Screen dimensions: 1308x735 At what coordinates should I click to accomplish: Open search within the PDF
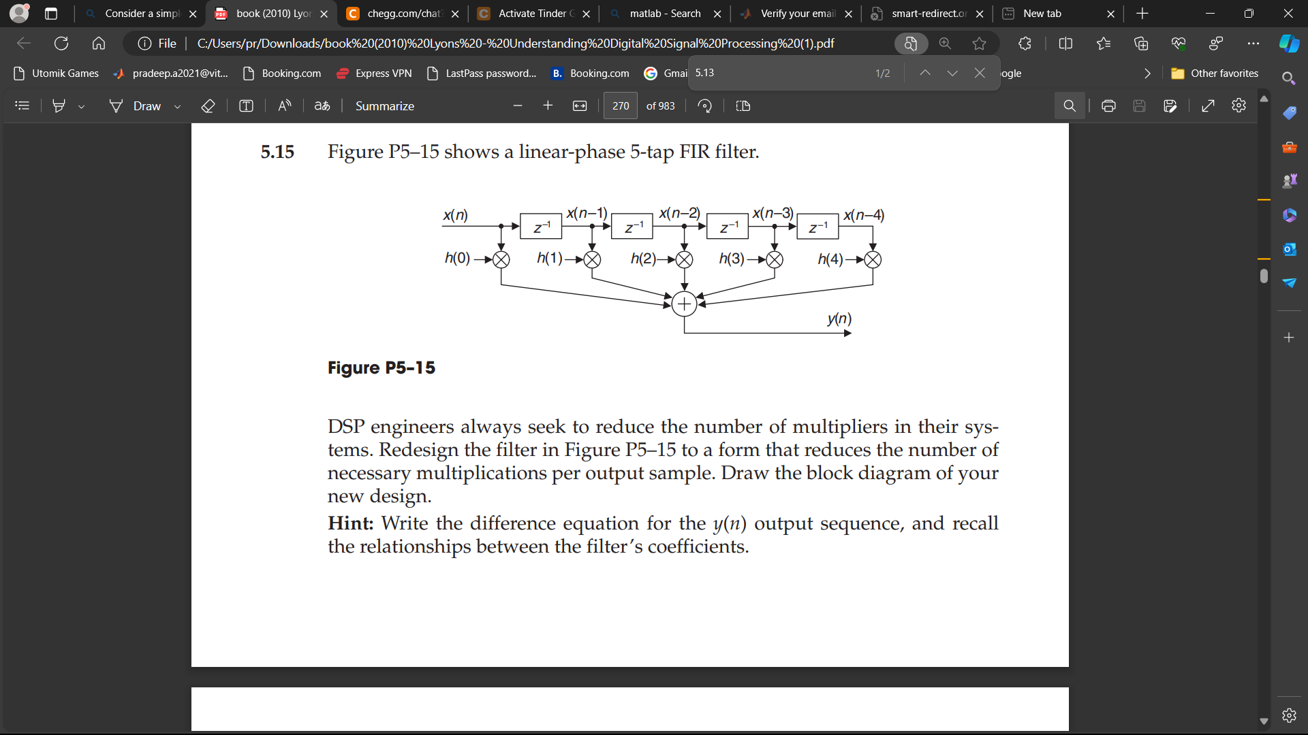[1070, 105]
